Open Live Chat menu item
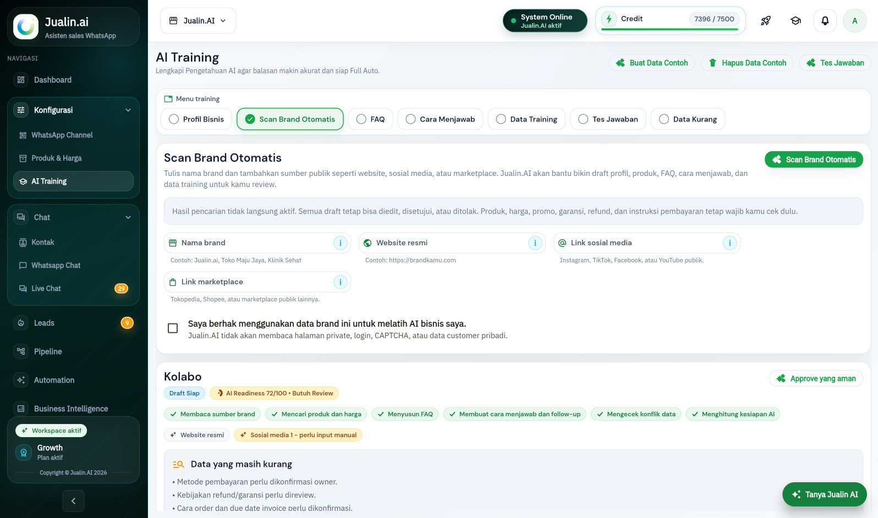Screen dimensions: 878x518 (x=73, y=289)
